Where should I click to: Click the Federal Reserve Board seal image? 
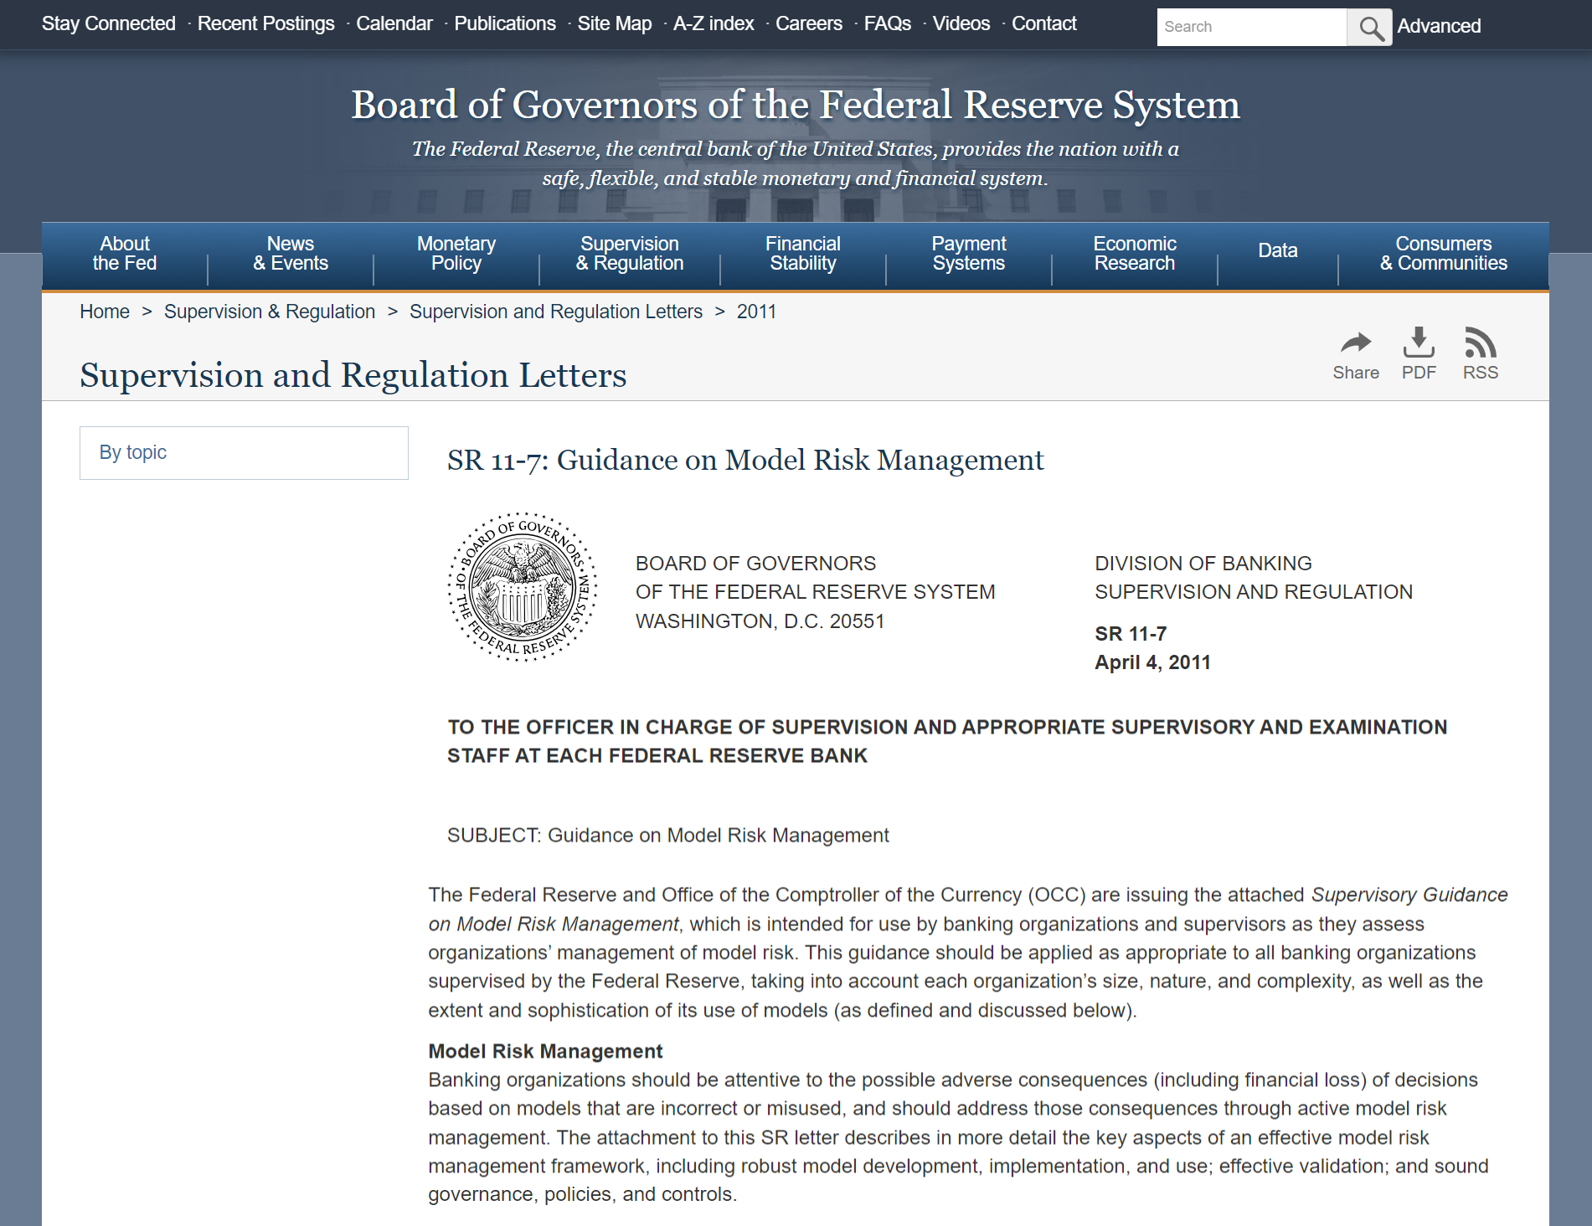click(523, 587)
